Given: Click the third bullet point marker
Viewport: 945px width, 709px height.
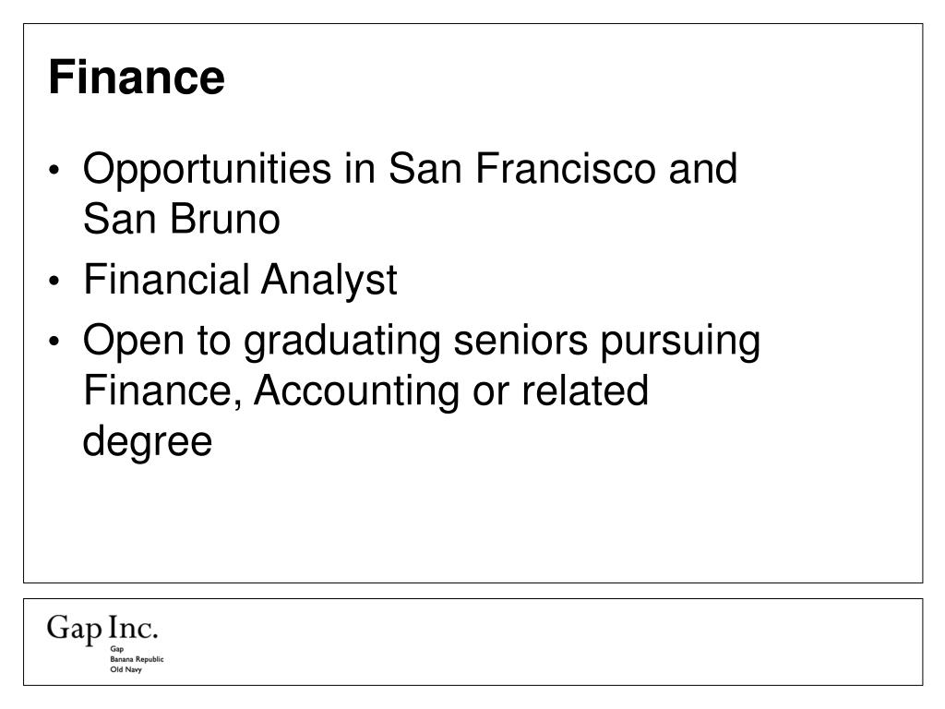Looking at the screenshot, I should click(x=54, y=342).
